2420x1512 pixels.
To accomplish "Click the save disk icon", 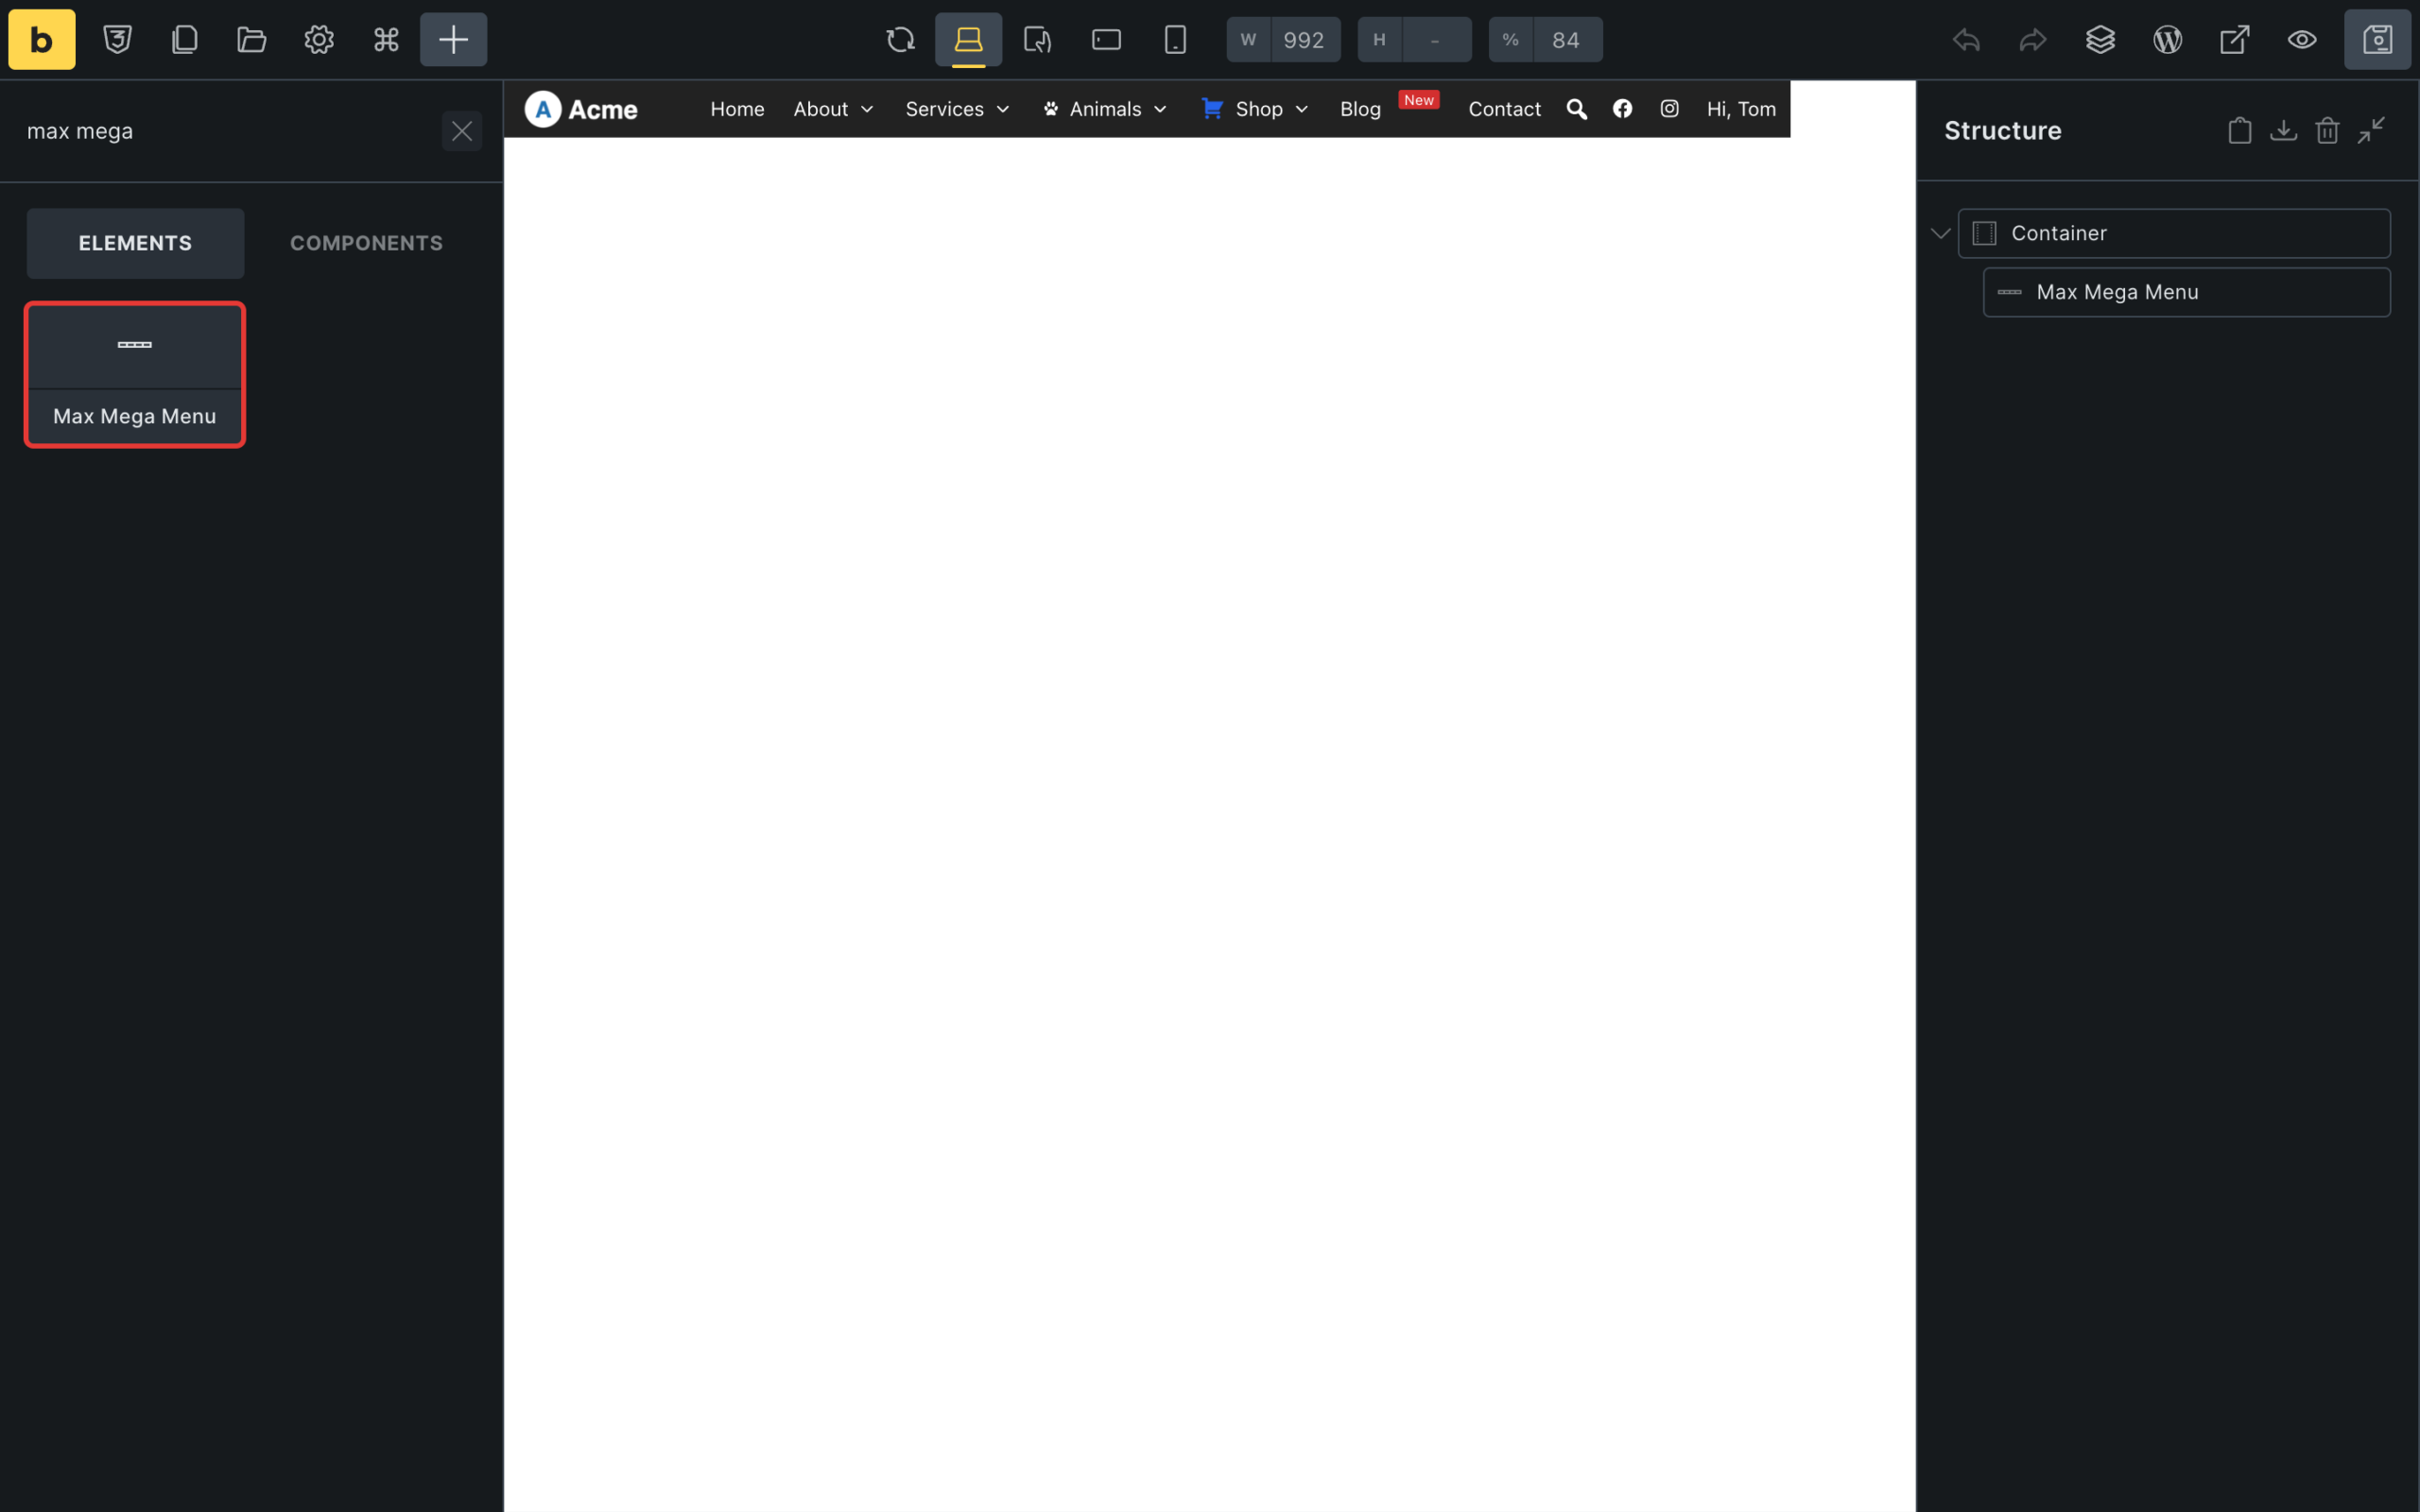I will 2378,40.
